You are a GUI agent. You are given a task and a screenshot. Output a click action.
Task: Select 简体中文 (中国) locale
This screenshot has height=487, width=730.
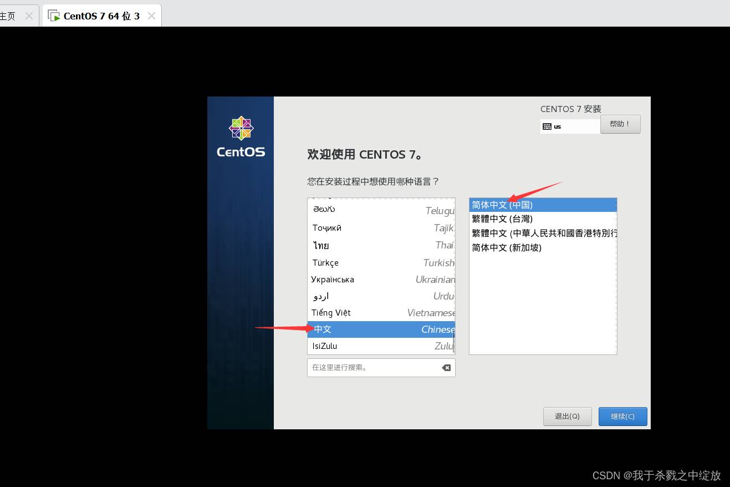pyautogui.click(x=542, y=205)
